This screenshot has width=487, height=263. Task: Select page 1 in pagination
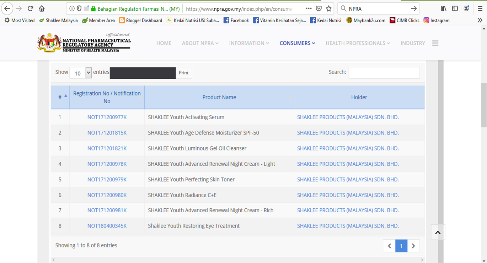401,246
